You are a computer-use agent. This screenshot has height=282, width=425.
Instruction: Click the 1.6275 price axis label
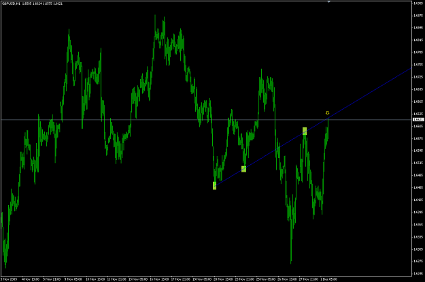[418, 261]
